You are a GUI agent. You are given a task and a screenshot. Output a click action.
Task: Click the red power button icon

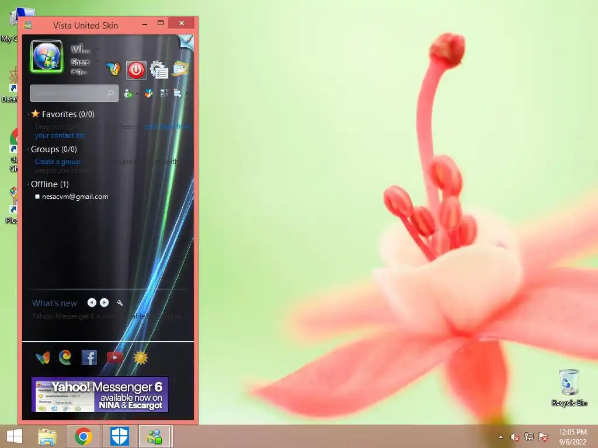pos(136,70)
